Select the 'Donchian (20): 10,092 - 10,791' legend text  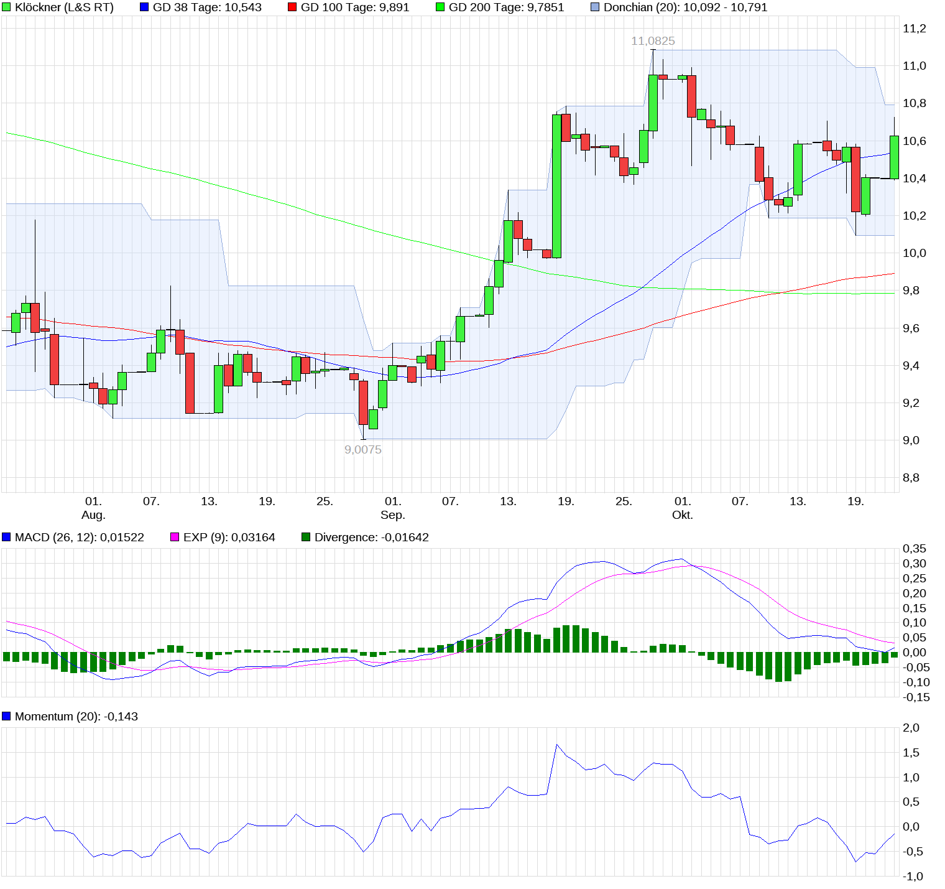[685, 7]
